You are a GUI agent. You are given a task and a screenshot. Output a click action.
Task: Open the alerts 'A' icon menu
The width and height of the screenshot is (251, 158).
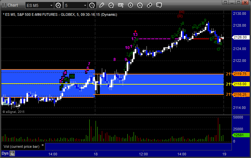click(140, 5)
